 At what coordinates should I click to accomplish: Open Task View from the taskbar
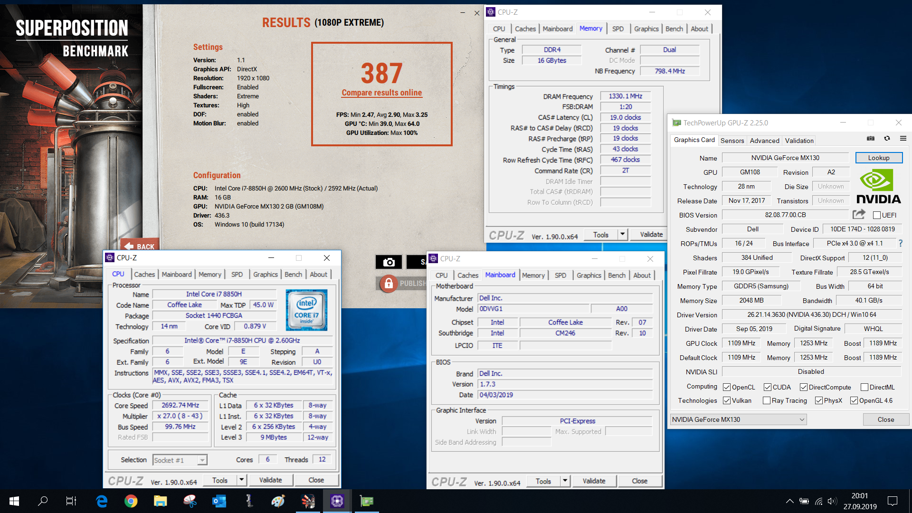[71, 501]
